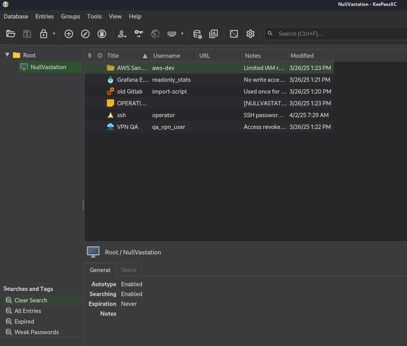The height and width of the screenshot is (346, 407).
Task: Click Clear Search in Searches and Tags
Action: 43,300
